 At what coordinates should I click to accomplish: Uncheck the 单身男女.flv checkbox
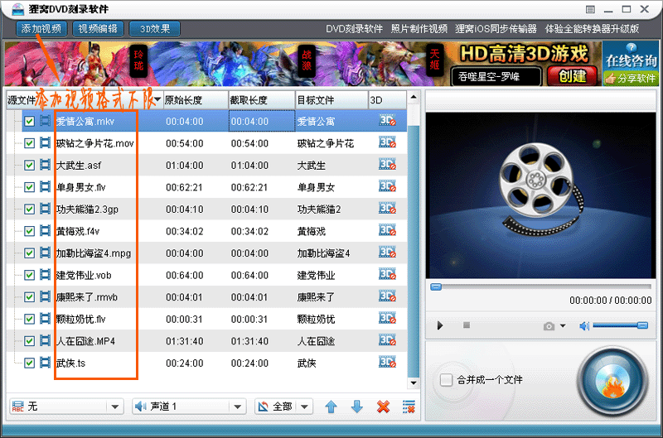click(x=29, y=187)
